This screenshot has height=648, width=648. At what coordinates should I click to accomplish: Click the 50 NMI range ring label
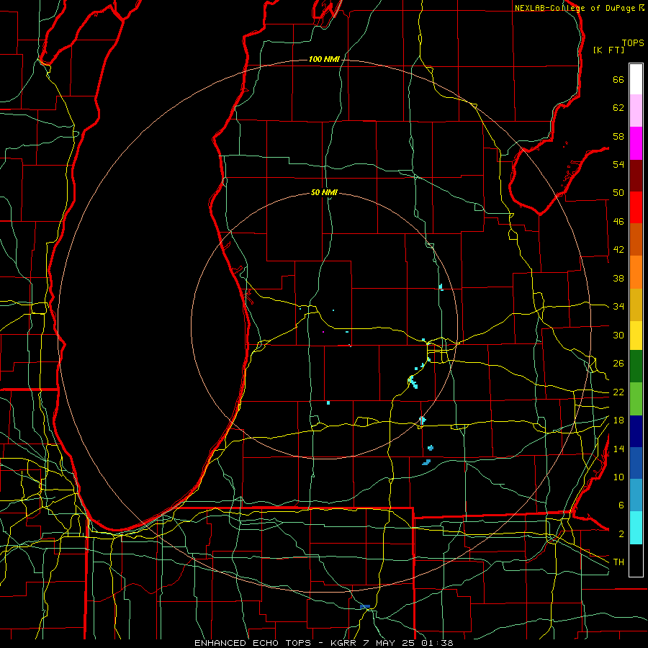coord(325,192)
